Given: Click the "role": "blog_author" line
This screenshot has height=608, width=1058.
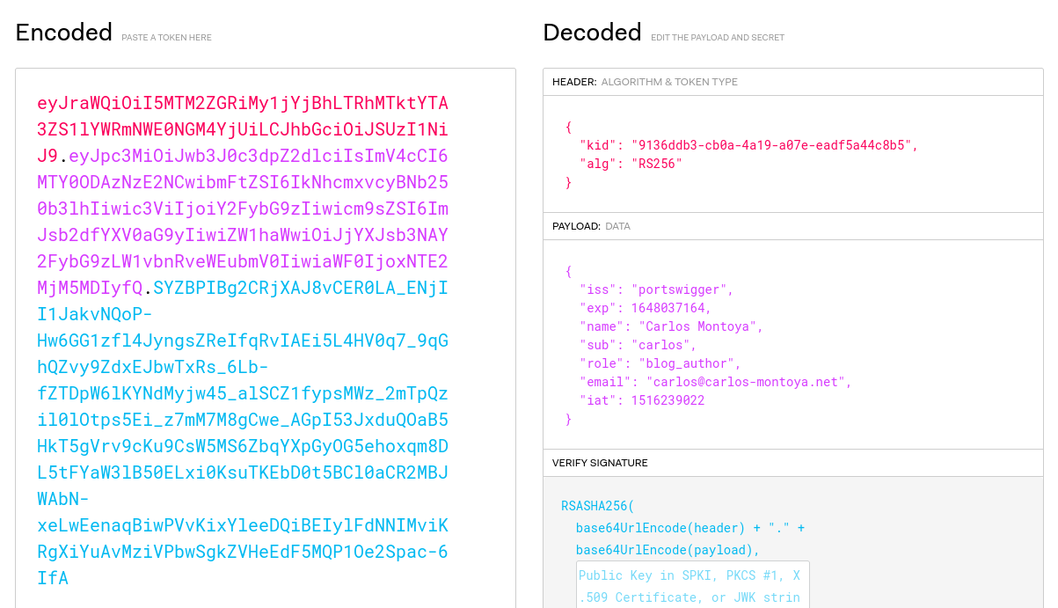Looking at the screenshot, I should coord(660,363).
